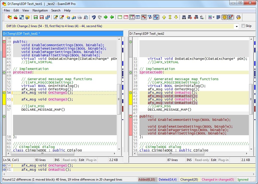Click the funnel filter icon in toolbar

[x=150, y=17]
